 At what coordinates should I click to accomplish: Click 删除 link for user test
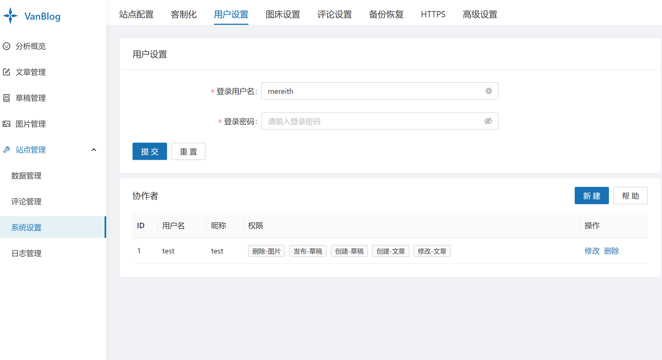tap(612, 251)
